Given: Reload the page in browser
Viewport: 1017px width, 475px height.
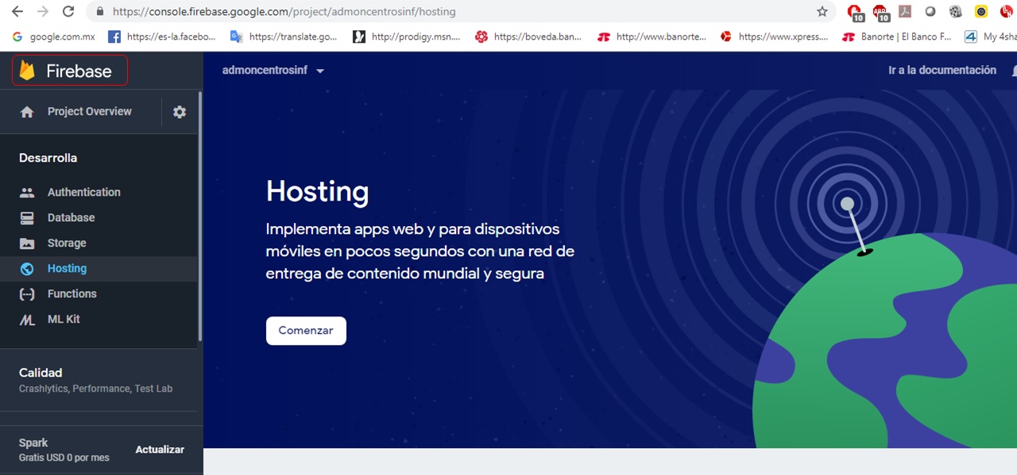Looking at the screenshot, I should tap(68, 12).
